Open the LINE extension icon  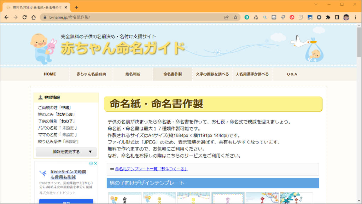pos(274,17)
